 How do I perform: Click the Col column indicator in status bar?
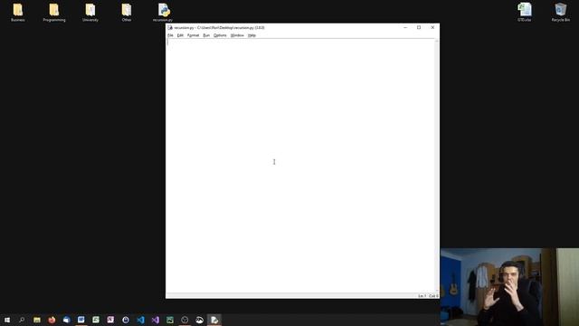pyautogui.click(x=433, y=296)
